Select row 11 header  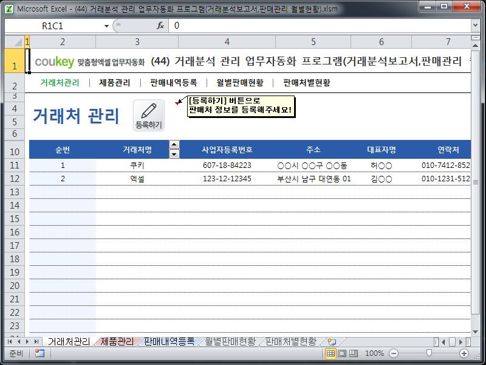(x=14, y=165)
